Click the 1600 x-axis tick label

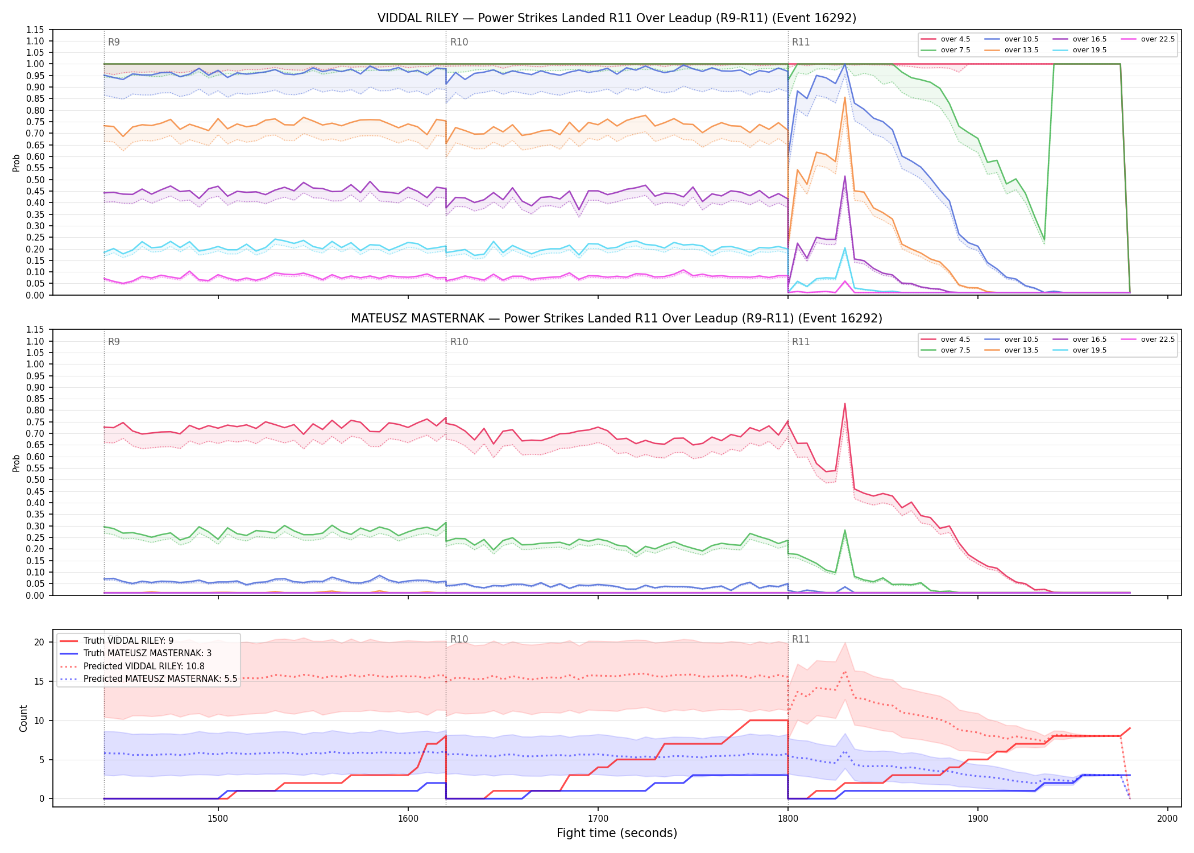tap(408, 818)
